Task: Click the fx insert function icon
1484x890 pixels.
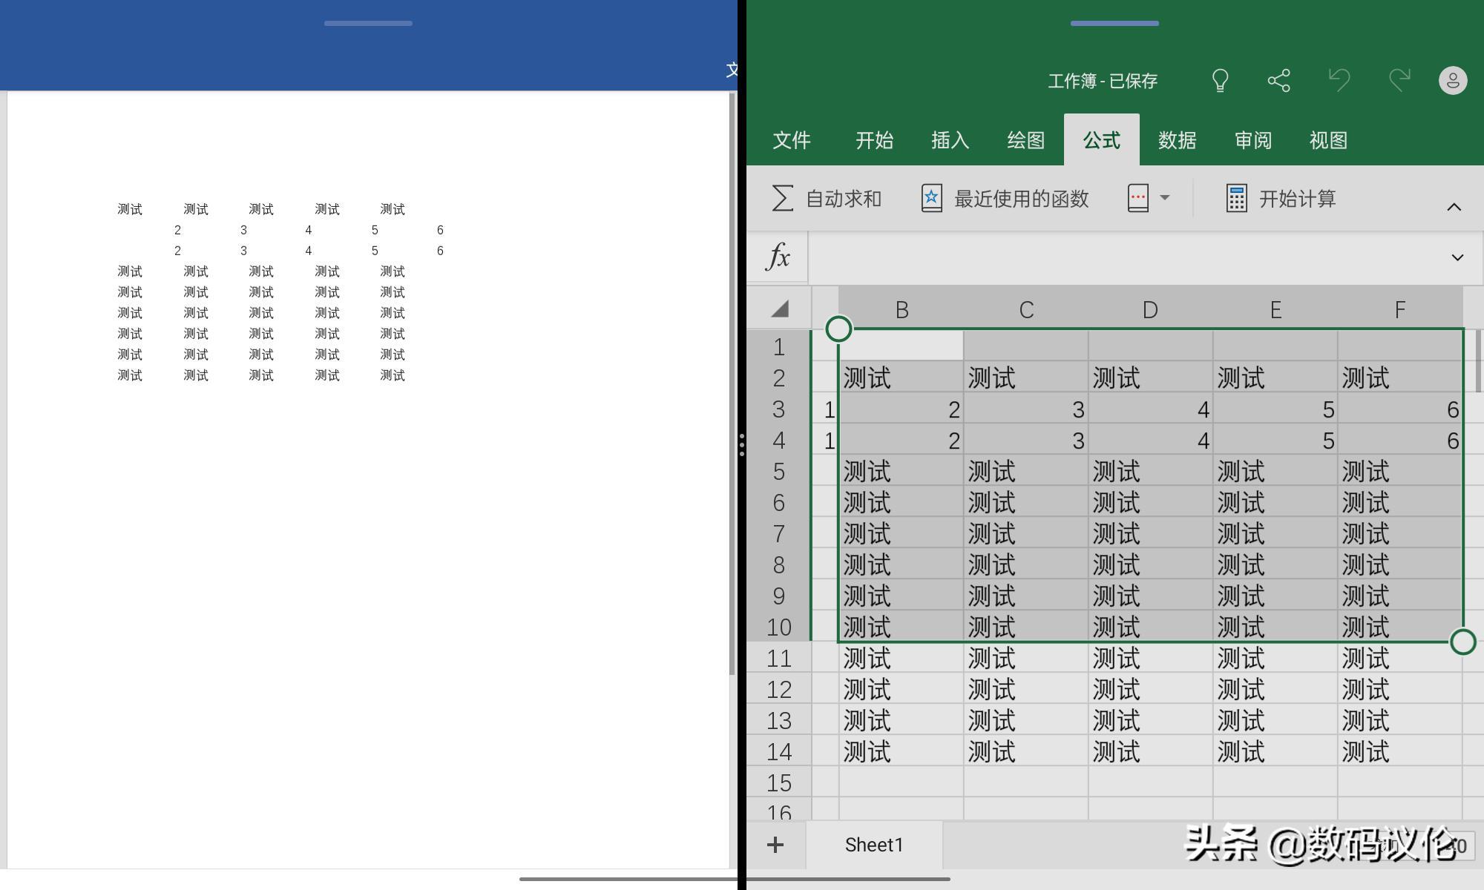Action: tap(776, 257)
